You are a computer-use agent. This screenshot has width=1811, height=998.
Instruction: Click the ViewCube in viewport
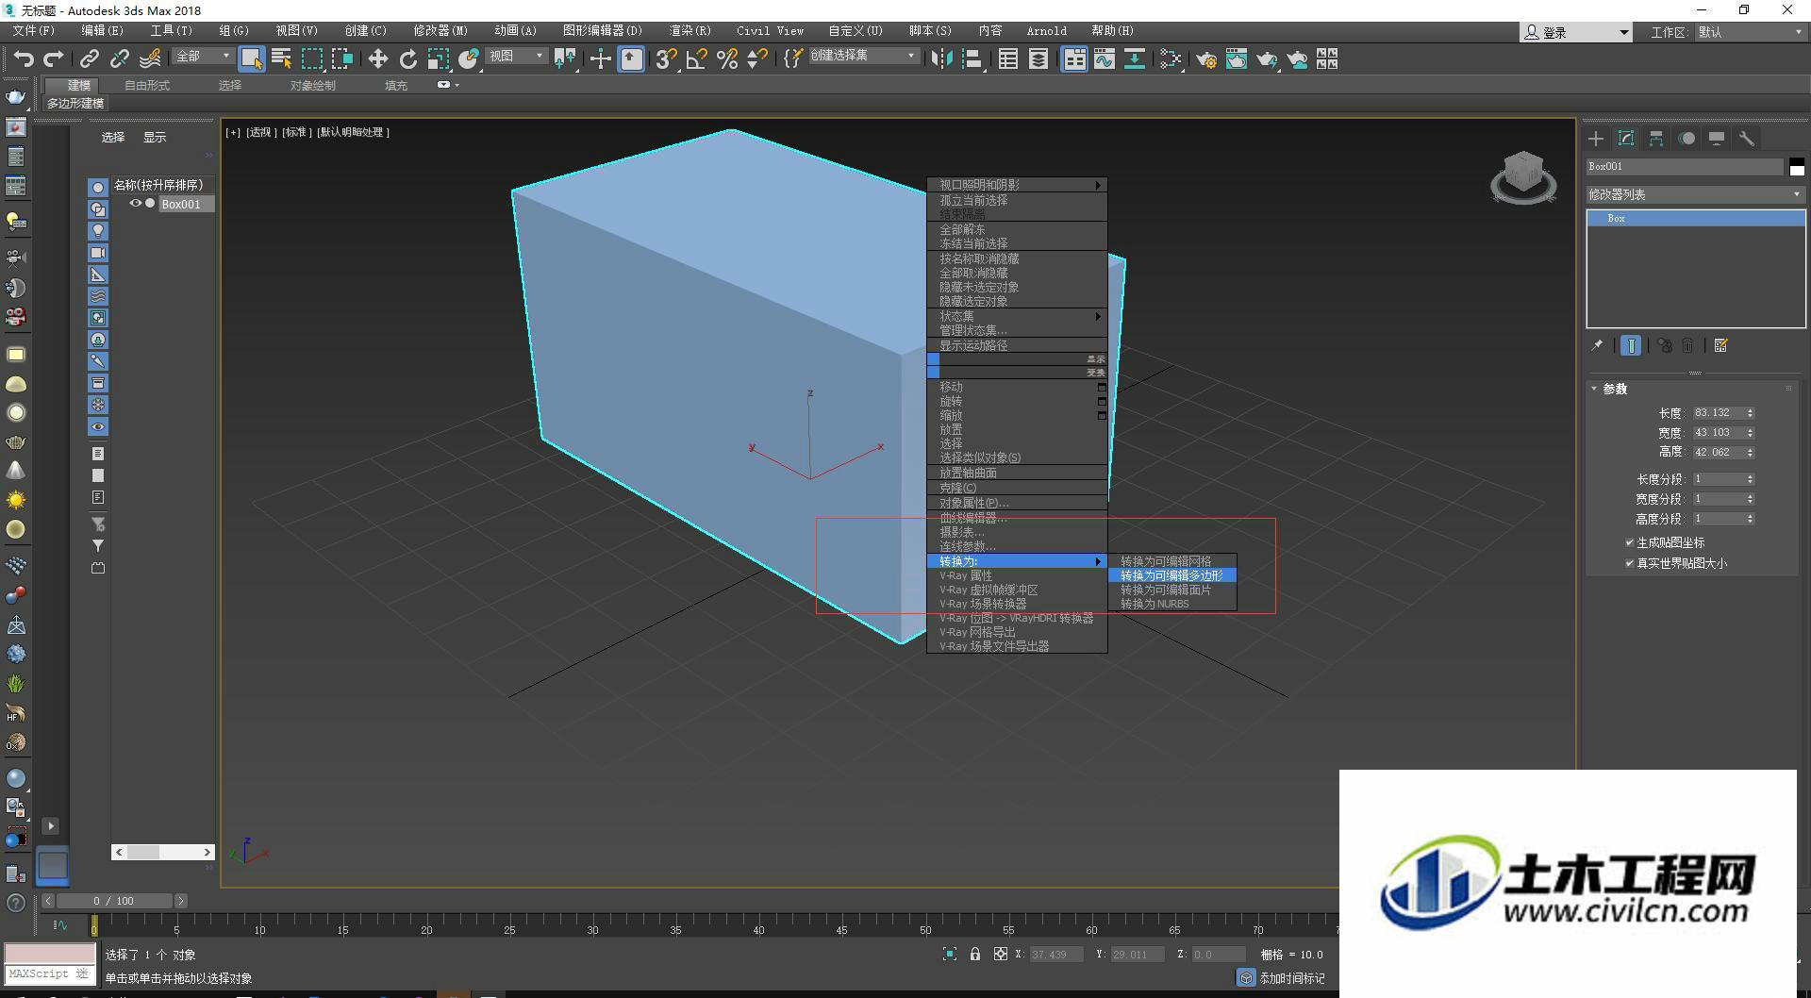click(x=1522, y=176)
